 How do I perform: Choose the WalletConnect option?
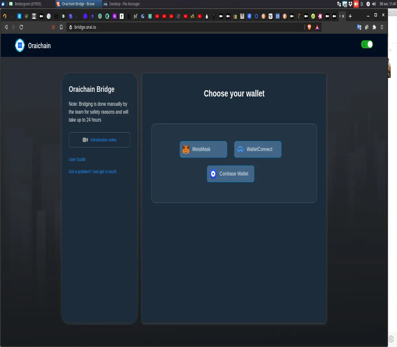258,149
